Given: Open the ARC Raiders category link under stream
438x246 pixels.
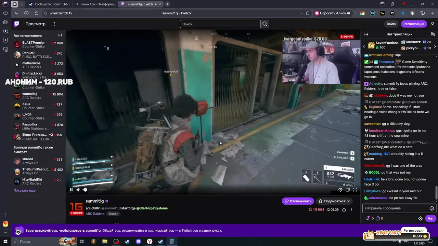Looking at the screenshot, I should [x=95, y=214].
